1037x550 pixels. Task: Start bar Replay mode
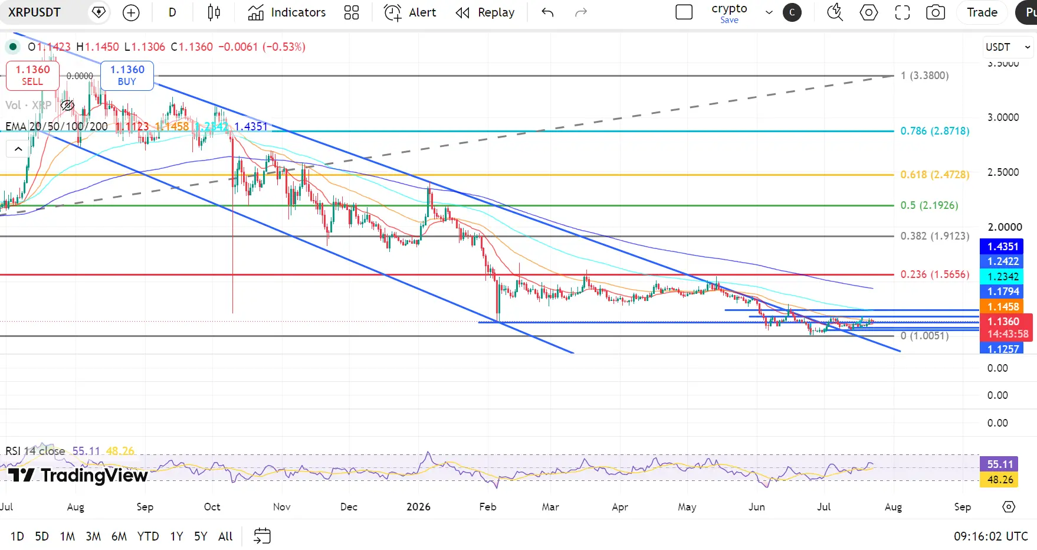click(485, 12)
